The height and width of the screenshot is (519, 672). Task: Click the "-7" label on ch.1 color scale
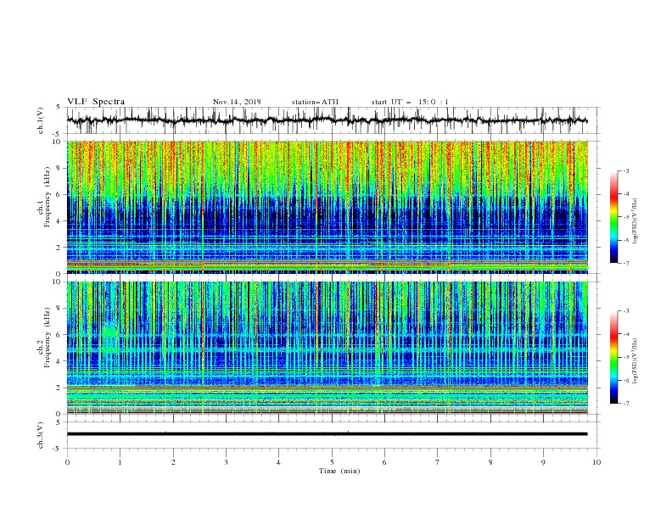625,263
